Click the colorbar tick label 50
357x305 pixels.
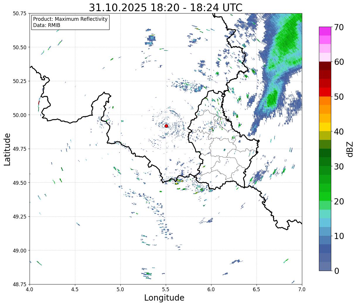pos(339,97)
